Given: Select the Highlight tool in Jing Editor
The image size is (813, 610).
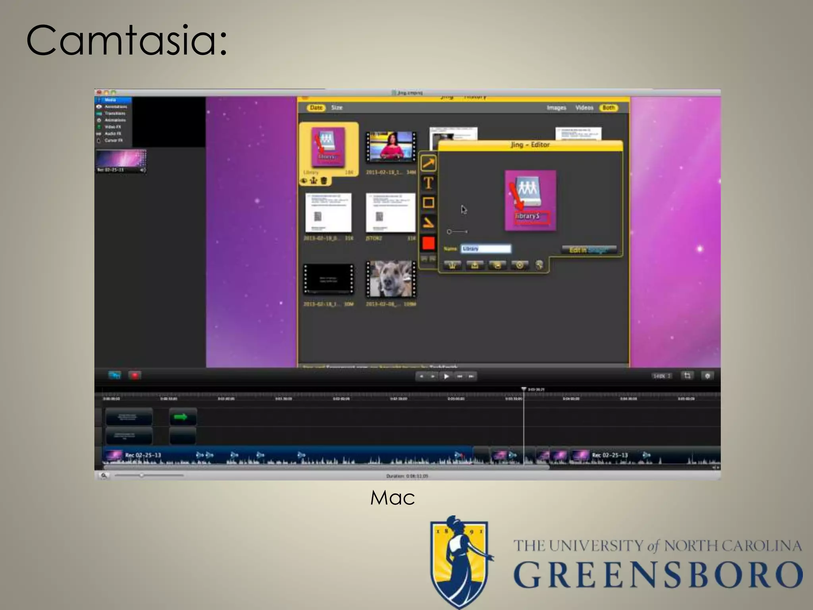Looking at the screenshot, I should [x=428, y=223].
